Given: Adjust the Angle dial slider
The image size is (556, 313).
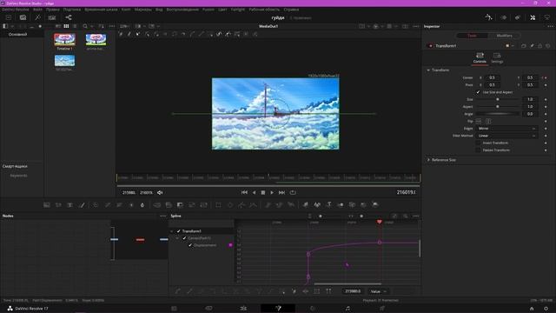Looking at the screenshot, I should (x=498, y=114).
